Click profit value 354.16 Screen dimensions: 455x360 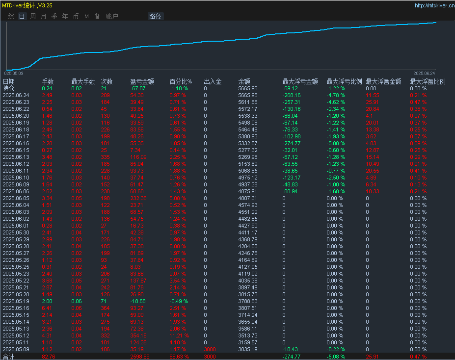pos(138,335)
